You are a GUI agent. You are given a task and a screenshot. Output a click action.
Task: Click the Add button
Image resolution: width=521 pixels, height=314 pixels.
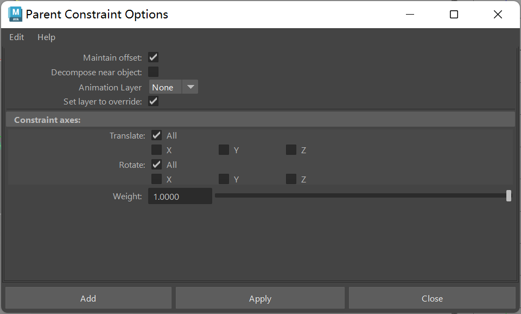(88, 298)
